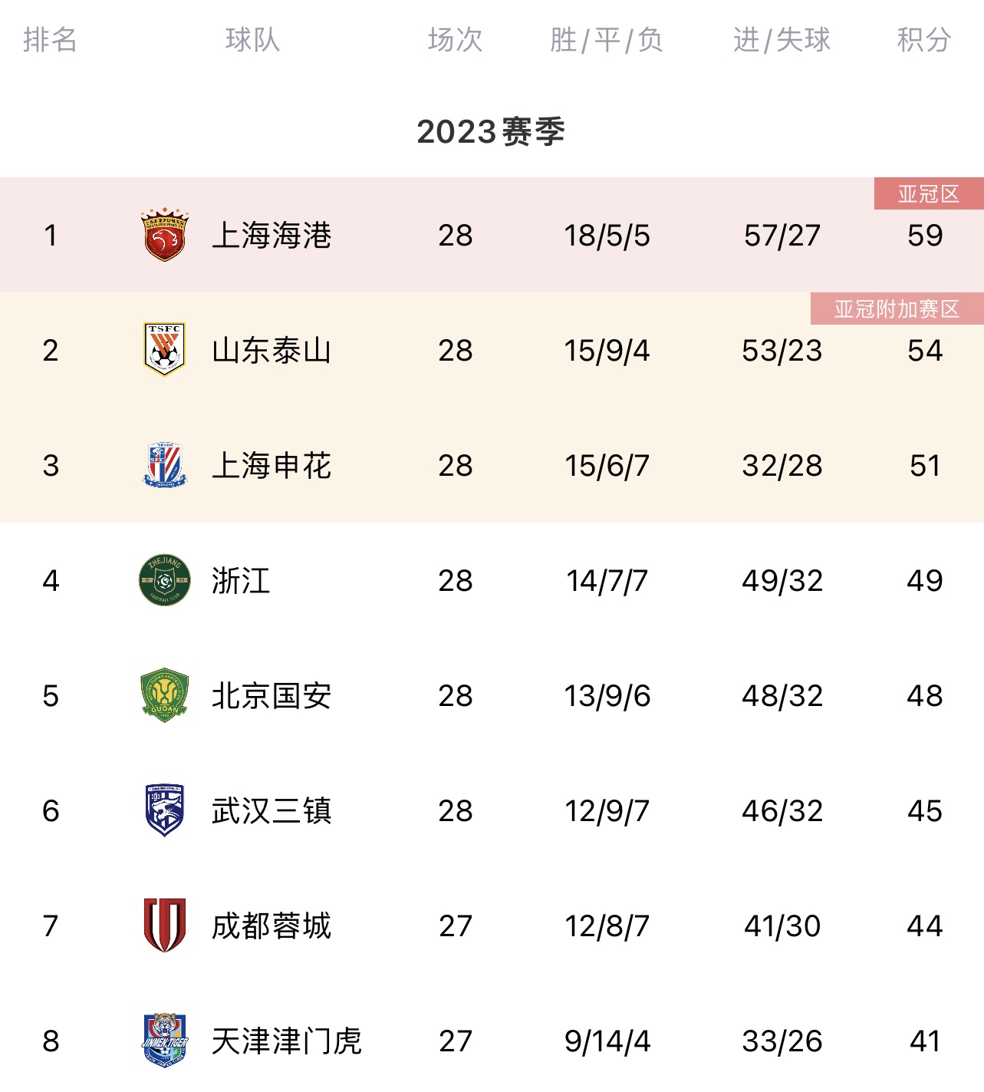Click the Tianjin Jinmen Tiger (天津津门虎) crest
The width and height of the screenshot is (984, 1092).
[x=164, y=1041]
